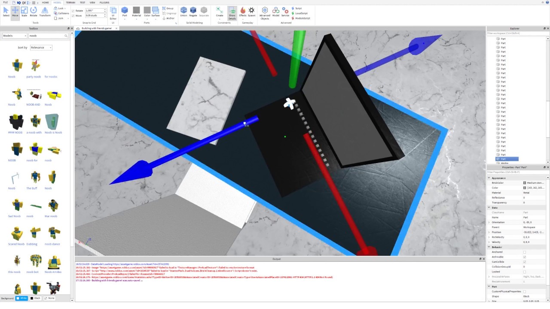
Task: Insert a new ModuleScript
Action: [300, 18]
